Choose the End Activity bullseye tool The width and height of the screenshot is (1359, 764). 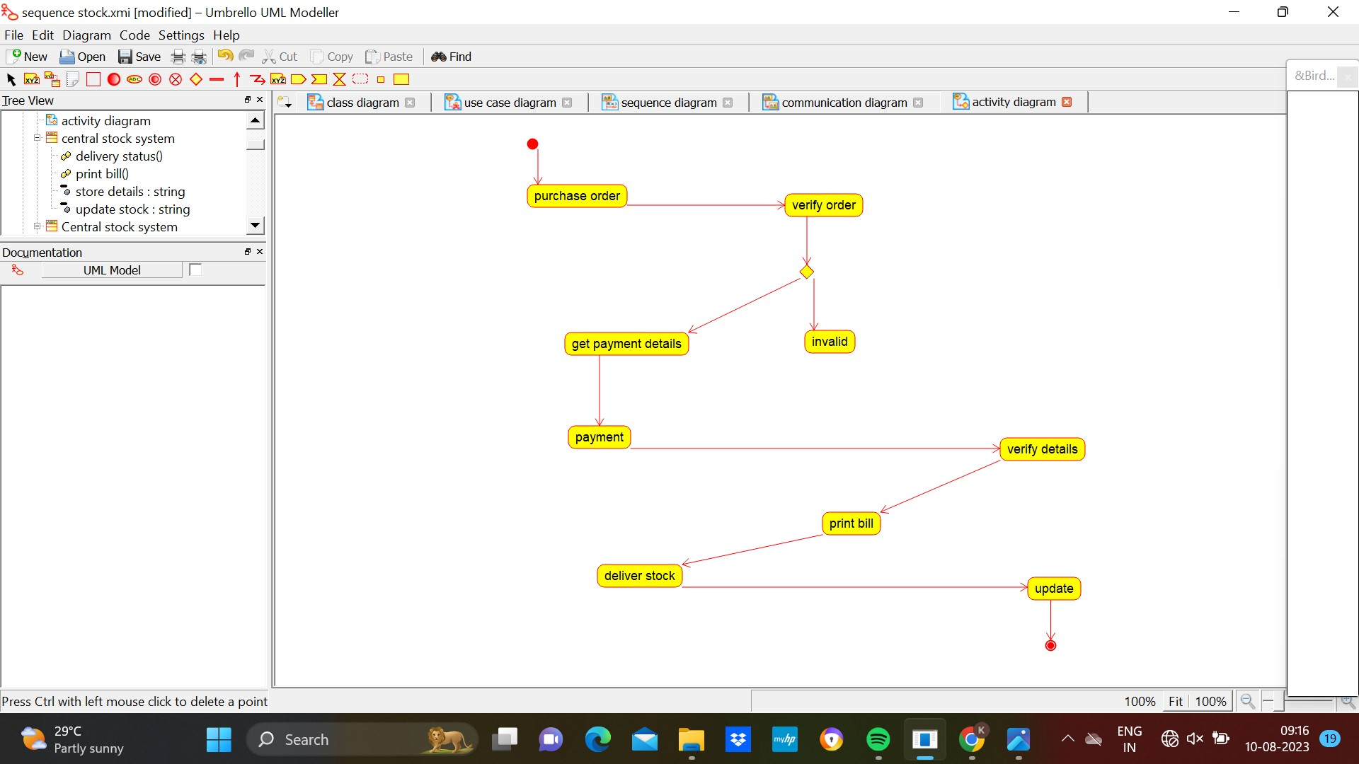(x=155, y=79)
